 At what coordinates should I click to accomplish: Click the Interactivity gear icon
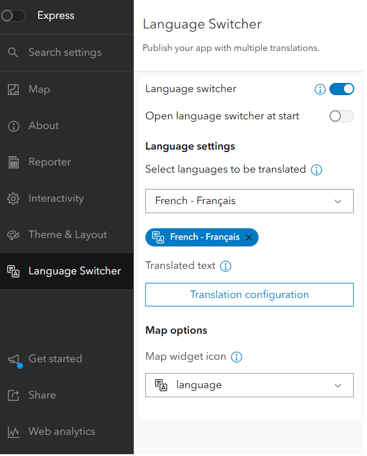(13, 199)
